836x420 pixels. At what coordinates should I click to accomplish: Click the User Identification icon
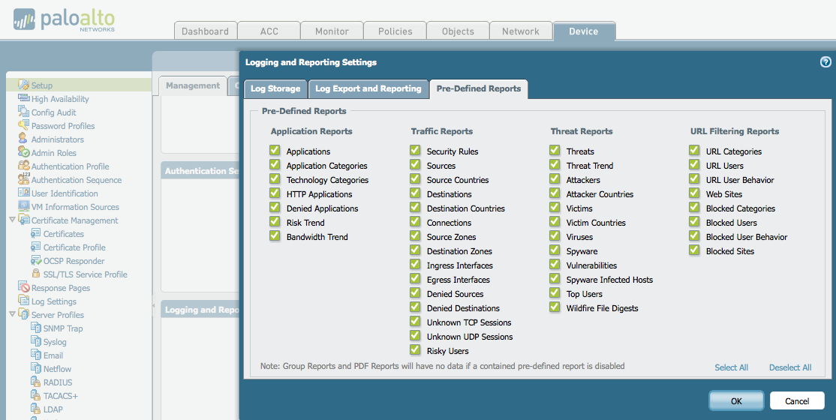[x=23, y=193]
